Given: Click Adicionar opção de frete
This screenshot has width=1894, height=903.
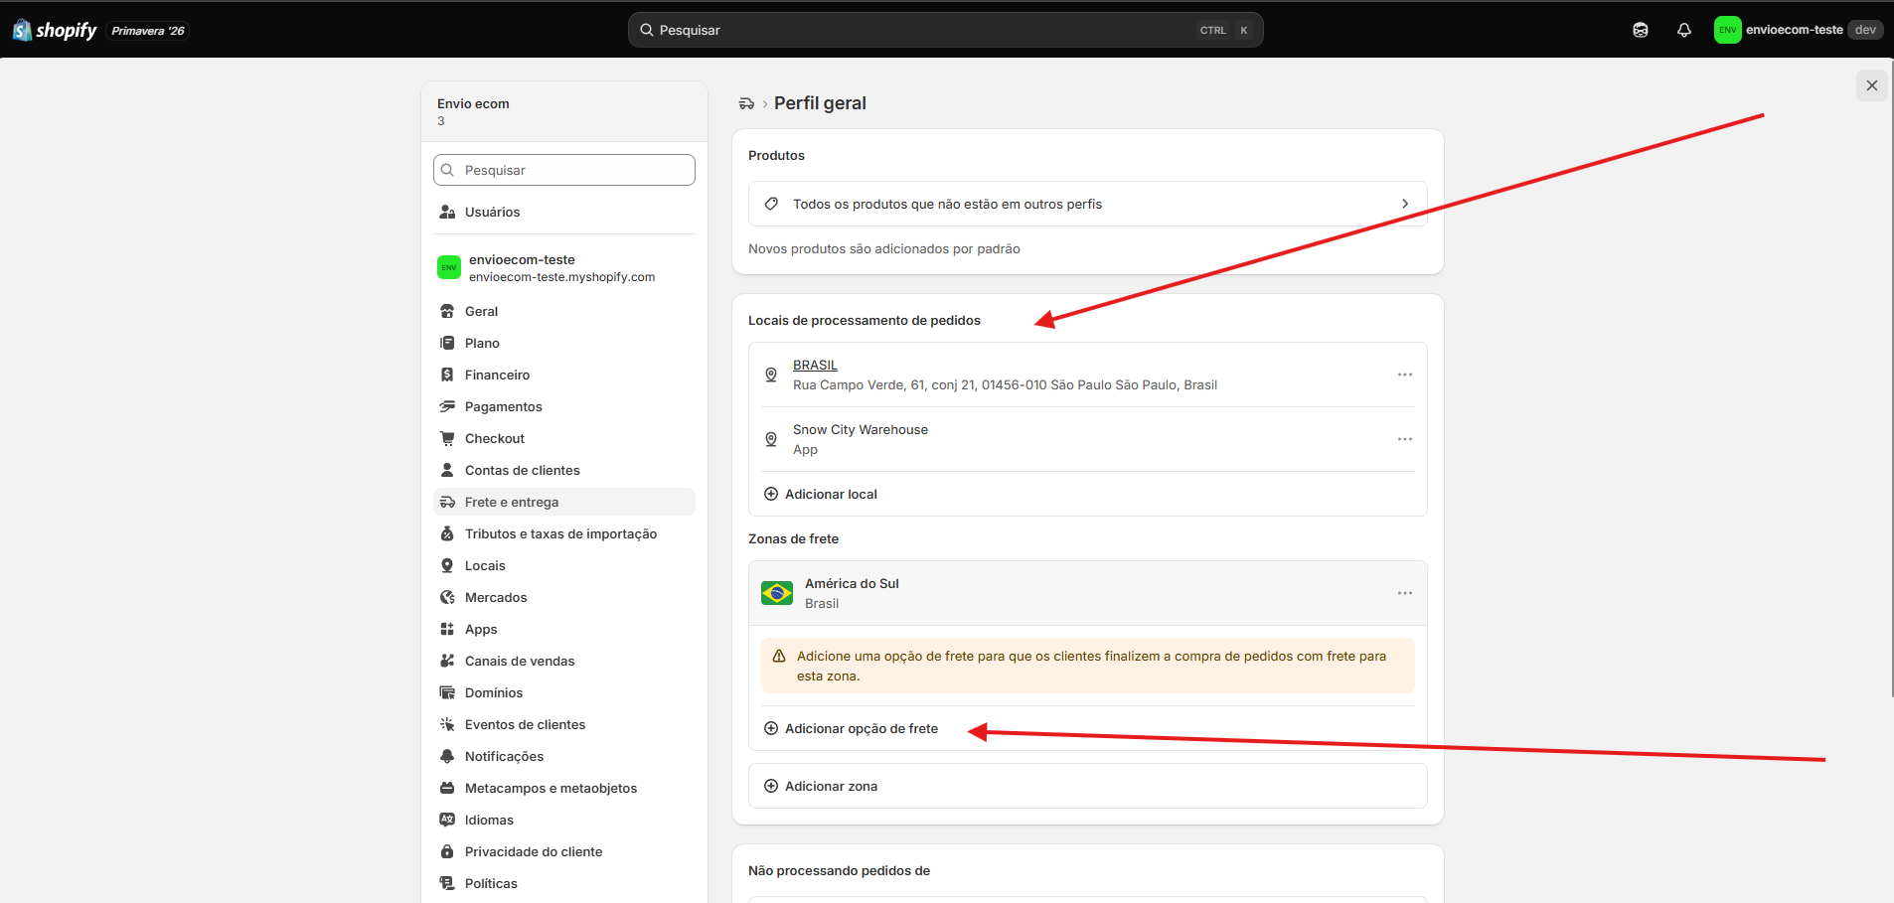Looking at the screenshot, I should (x=851, y=728).
